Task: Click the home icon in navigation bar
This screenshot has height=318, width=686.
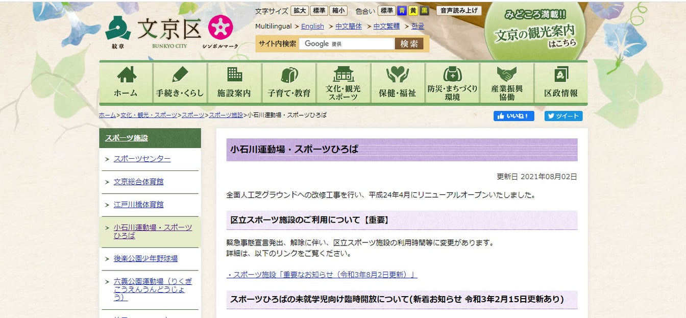Action: (126, 76)
